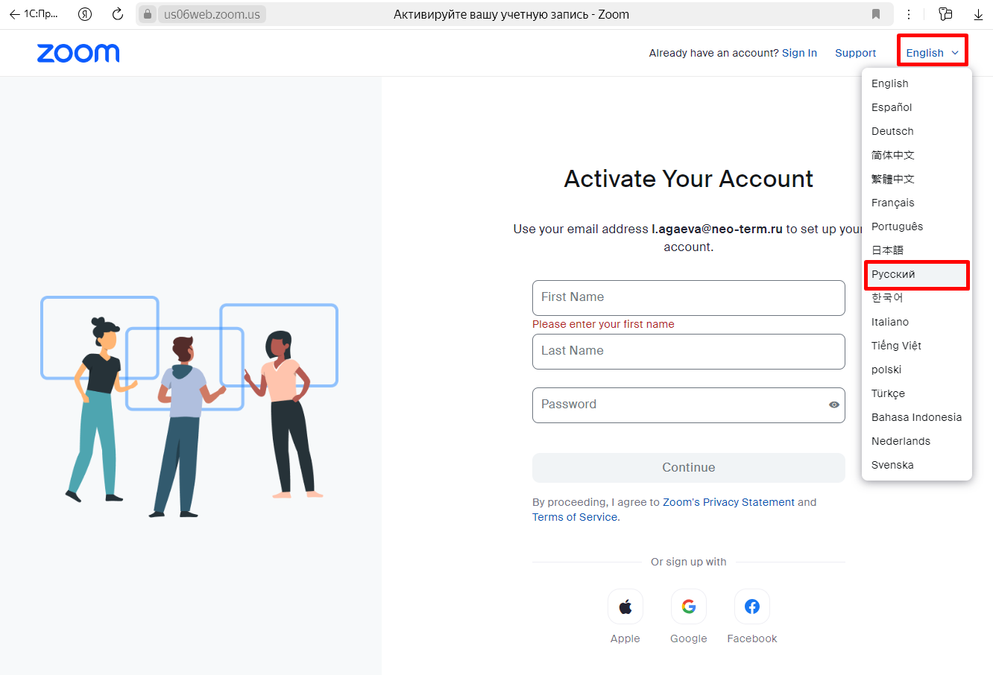Click the padlock site security icon

pos(148,14)
